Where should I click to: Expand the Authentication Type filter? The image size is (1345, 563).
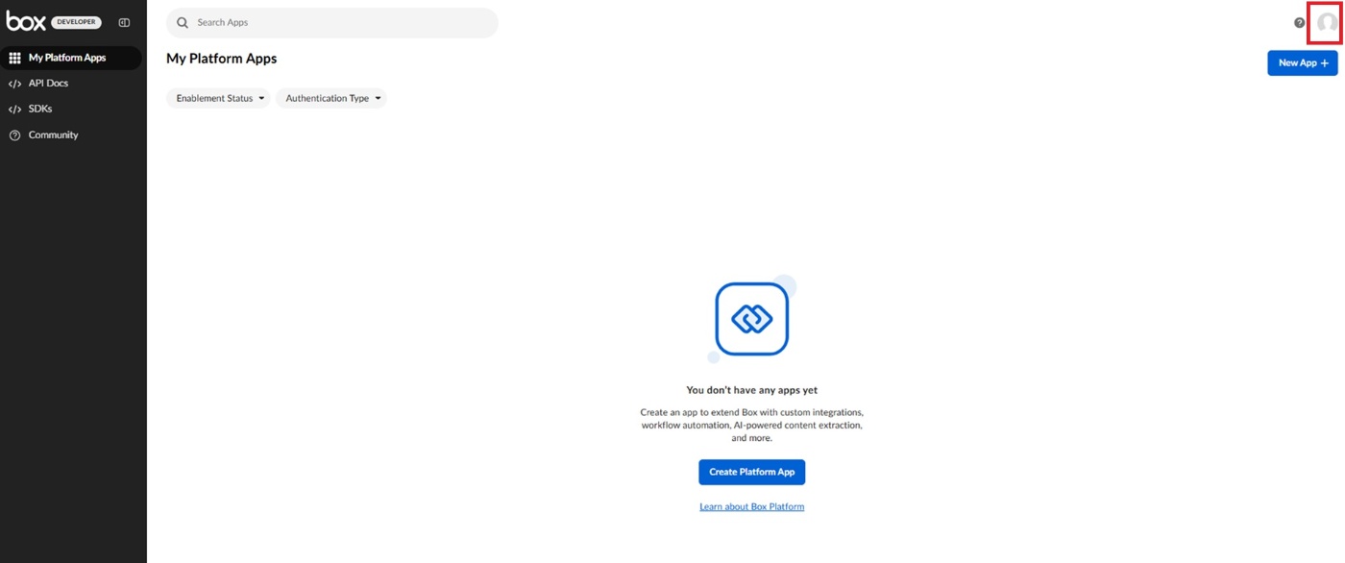tap(331, 98)
